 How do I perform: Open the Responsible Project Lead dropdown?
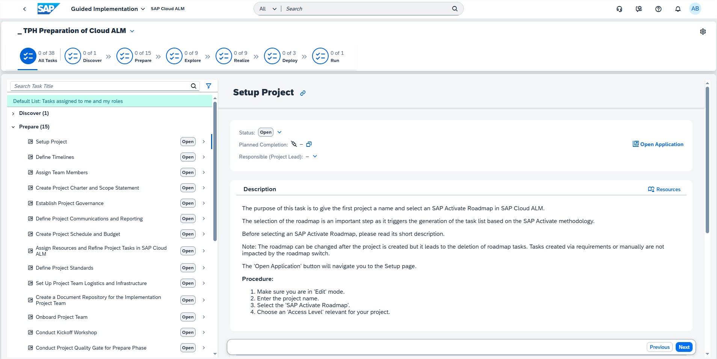coord(315,157)
